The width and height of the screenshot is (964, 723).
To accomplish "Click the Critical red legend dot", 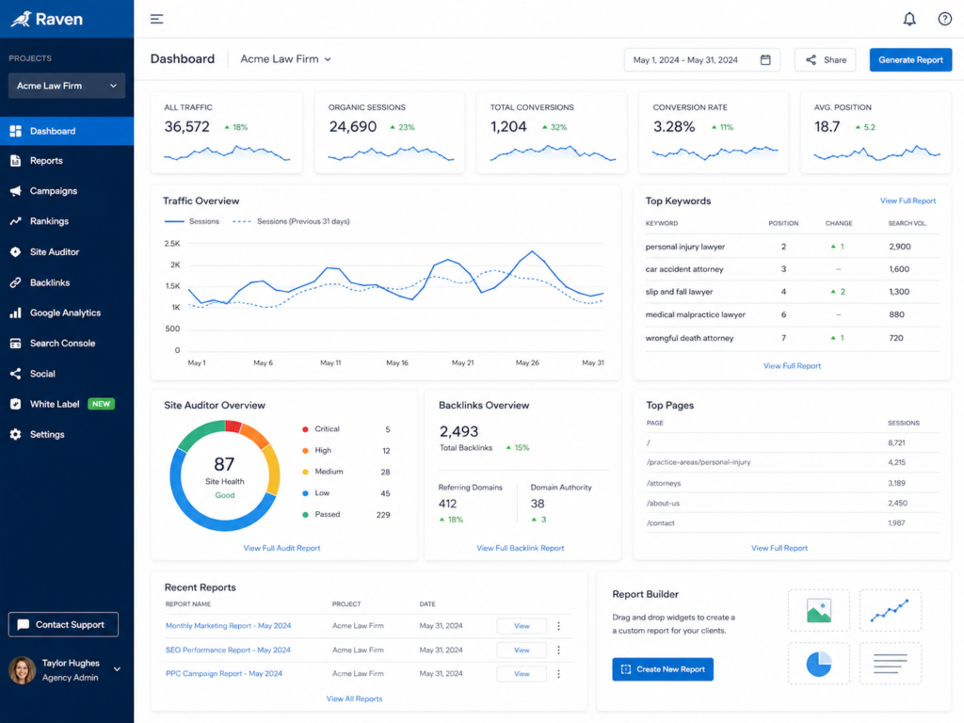I will point(305,429).
